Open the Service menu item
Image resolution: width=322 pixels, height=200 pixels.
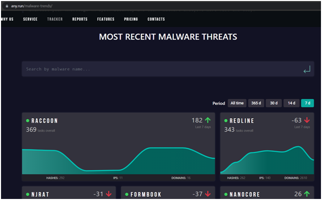[30, 19]
